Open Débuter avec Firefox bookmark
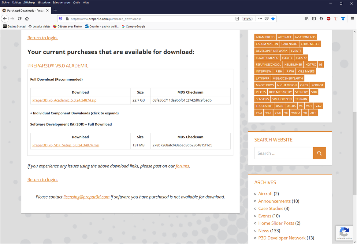Viewport: 357px width, 244px height. [x=67, y=26]
